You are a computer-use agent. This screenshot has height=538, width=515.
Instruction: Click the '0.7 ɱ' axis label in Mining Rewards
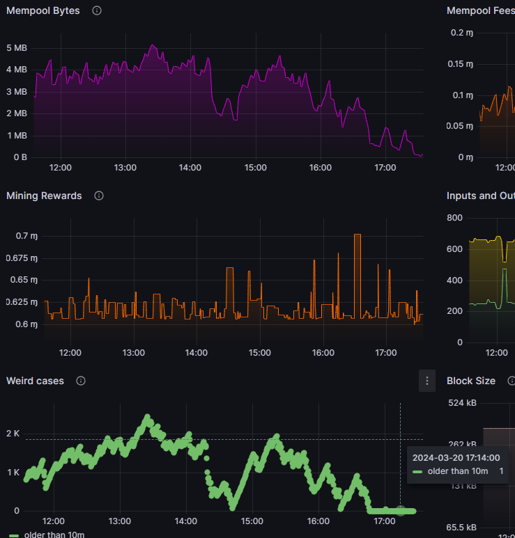pos(26,236)
